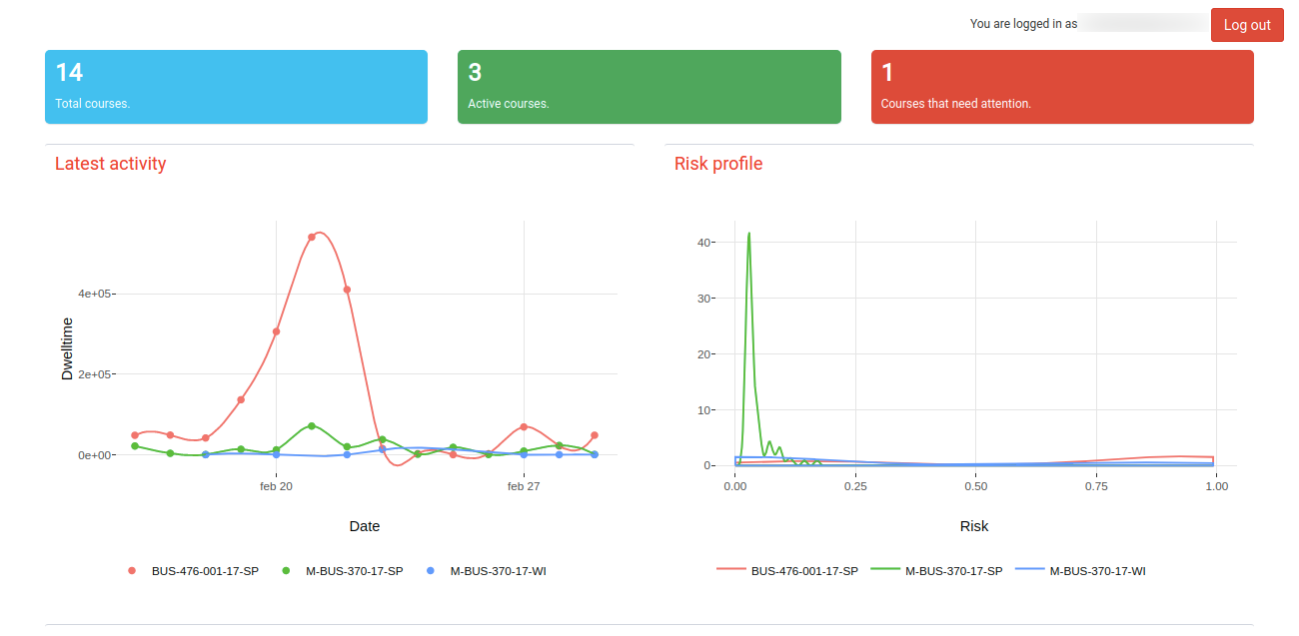
Task: Click the Latest activity heading
Action: (110, 164)
